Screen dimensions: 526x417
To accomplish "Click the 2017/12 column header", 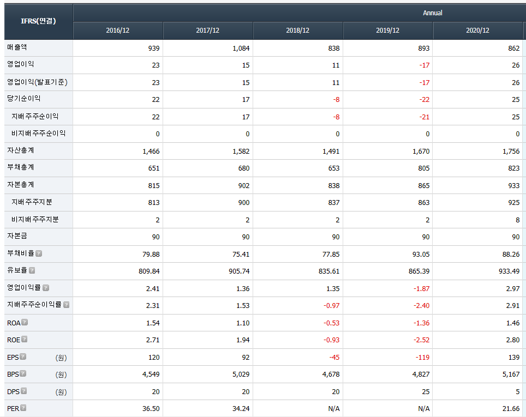I will click(x=208, y=31).
